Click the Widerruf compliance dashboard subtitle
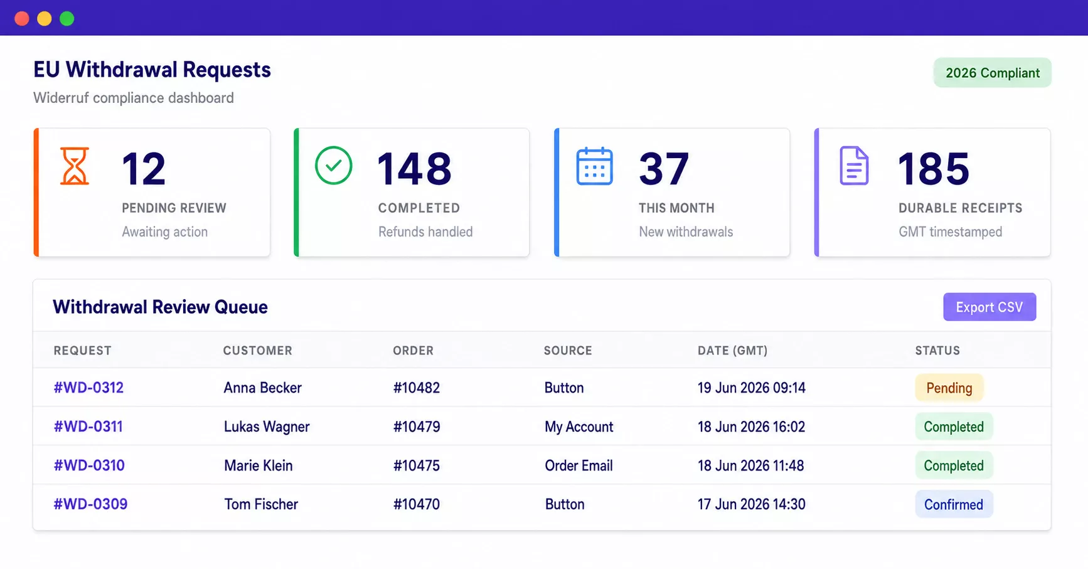Screen dimensions: 1088x569 [x=134, y=98]
